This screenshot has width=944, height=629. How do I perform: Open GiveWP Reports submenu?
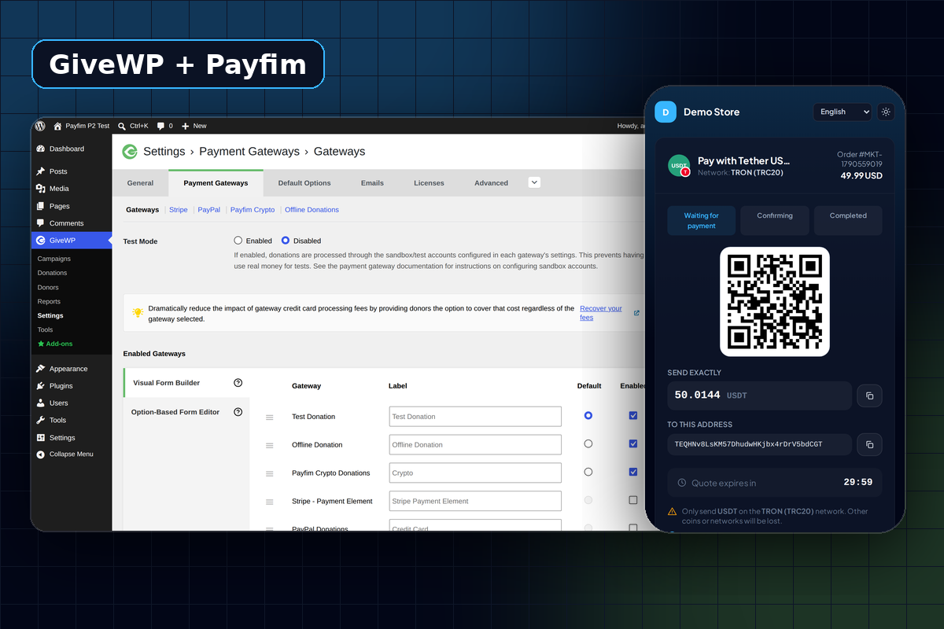click(49, 301)
